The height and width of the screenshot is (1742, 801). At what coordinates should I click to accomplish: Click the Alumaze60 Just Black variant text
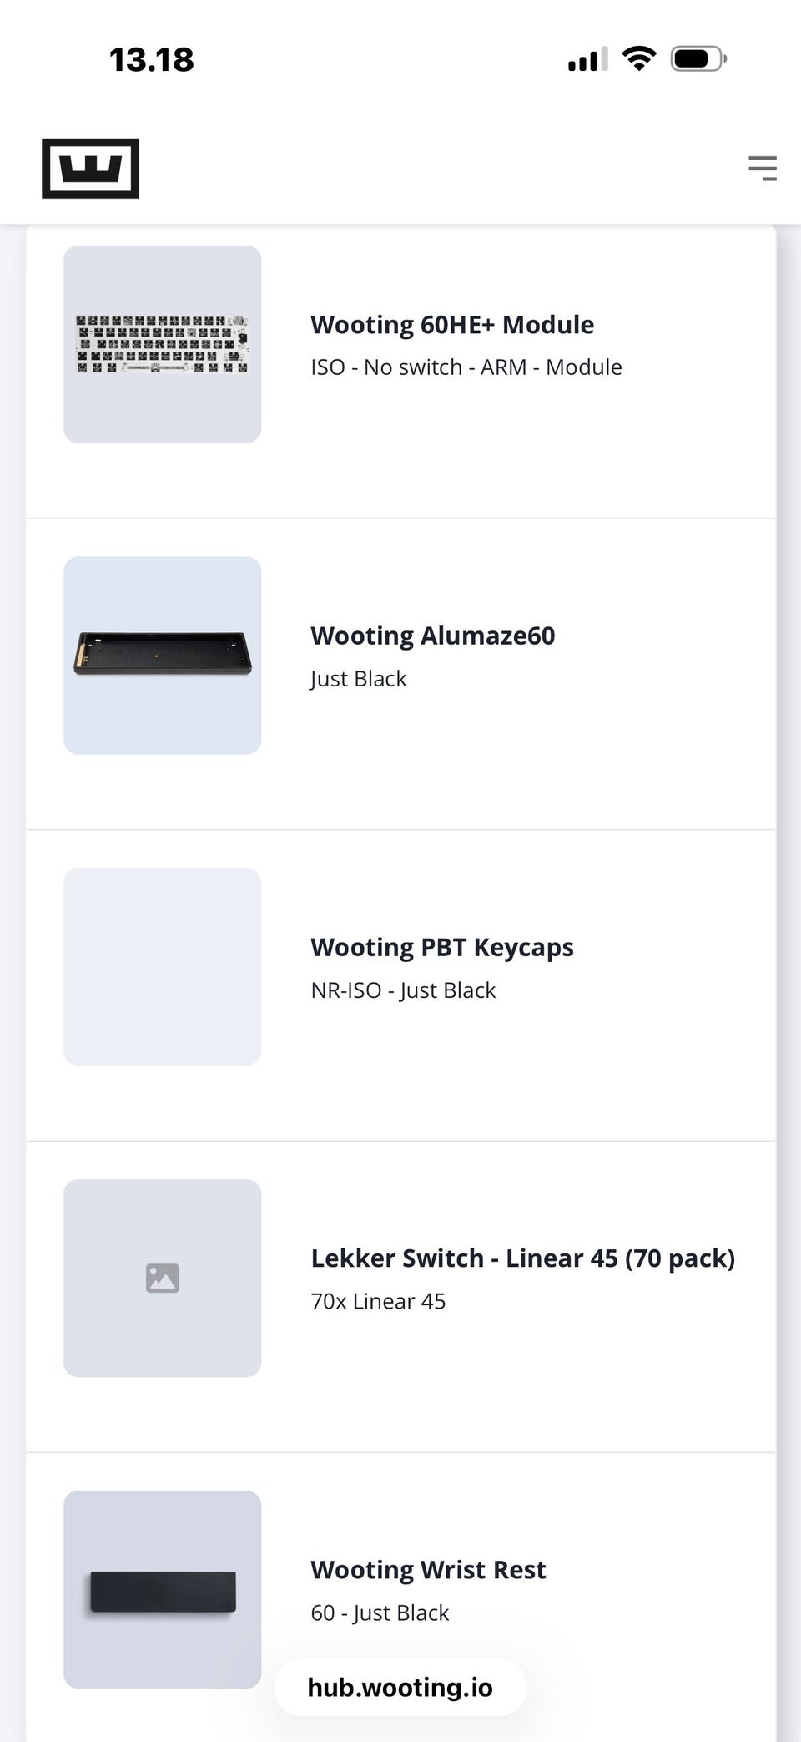(x=359, y=679)
